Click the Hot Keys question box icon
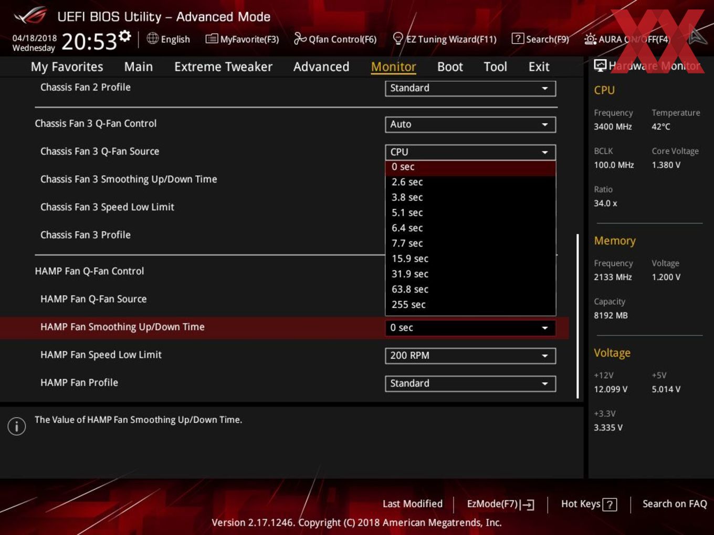Viewport: 714px width, 535px height. coord(610,505)
